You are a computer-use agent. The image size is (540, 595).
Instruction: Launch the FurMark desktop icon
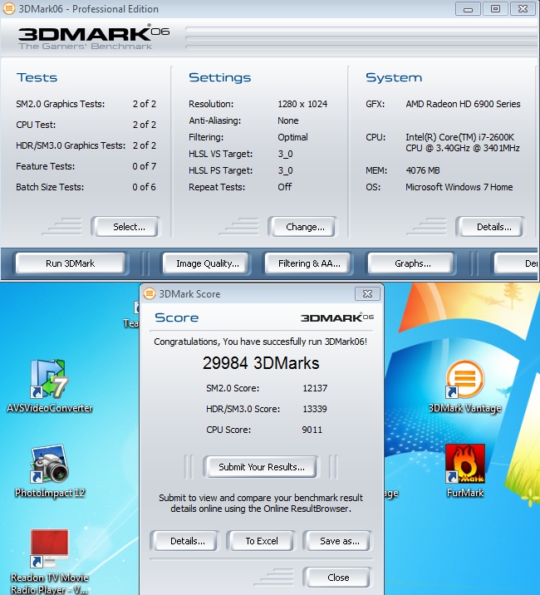click(x=465, y=471)
